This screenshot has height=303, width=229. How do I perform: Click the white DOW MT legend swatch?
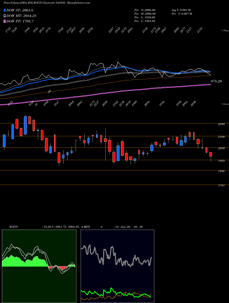[5, 16]
